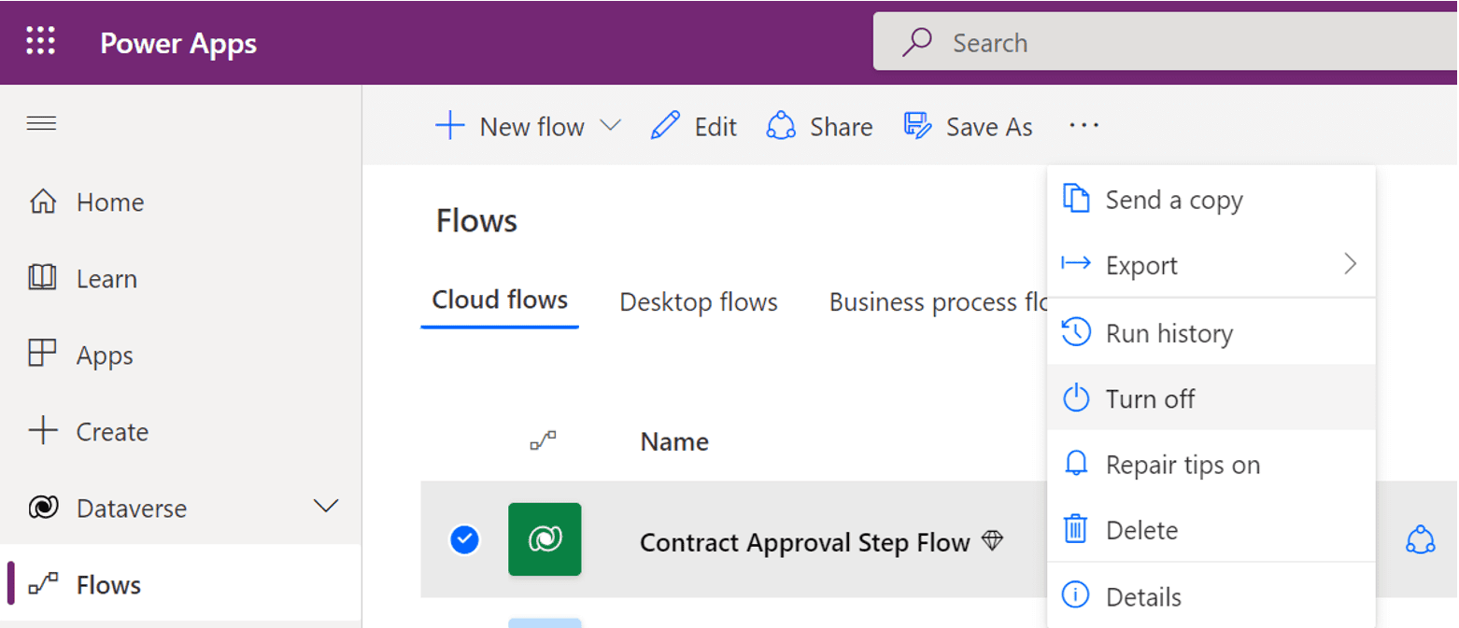Collapse the navigation with the hamburger icon

click(x=41, y=123)
